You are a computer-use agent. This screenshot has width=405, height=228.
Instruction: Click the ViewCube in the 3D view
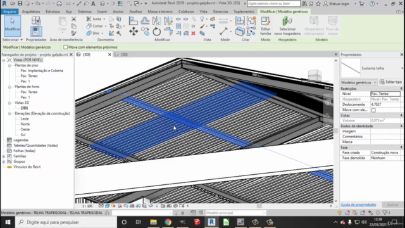point(315,75)
